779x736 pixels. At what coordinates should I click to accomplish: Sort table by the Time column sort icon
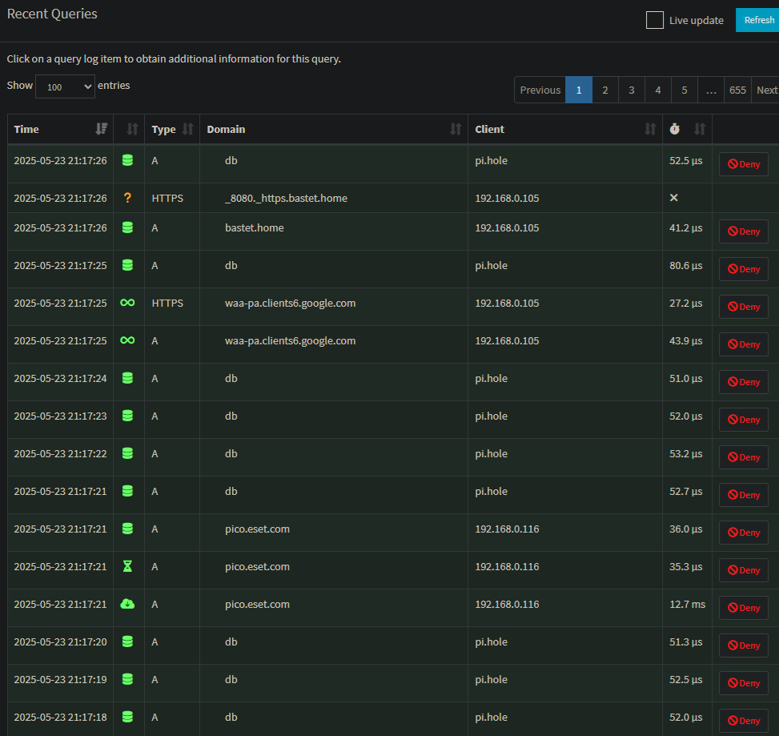(101, 129)
